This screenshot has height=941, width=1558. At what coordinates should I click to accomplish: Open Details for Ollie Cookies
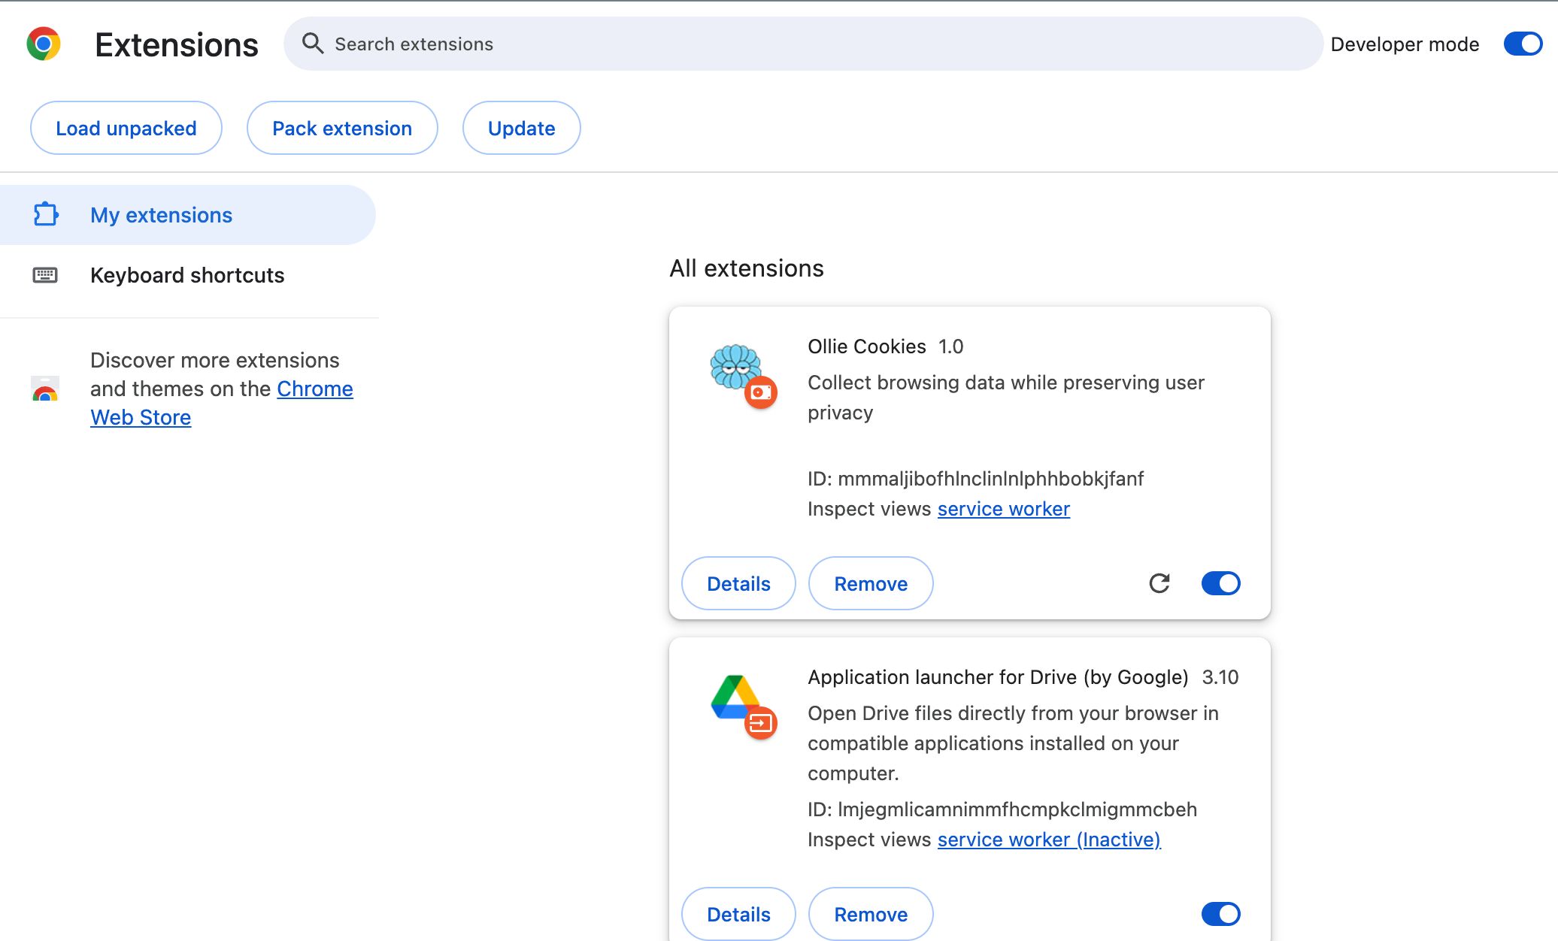pos(738,583)
